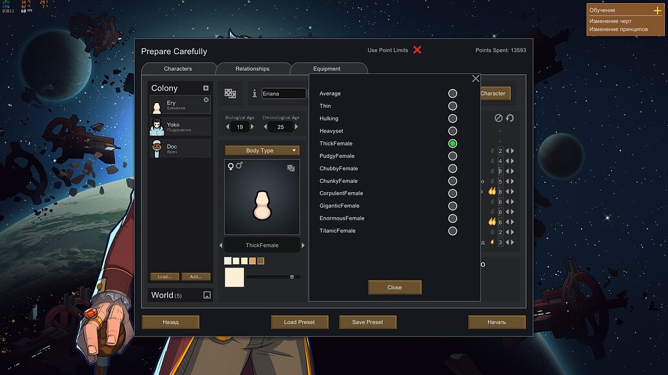Close the body type list via X icon
The image size is (668, 375).
tap(476, 79)
